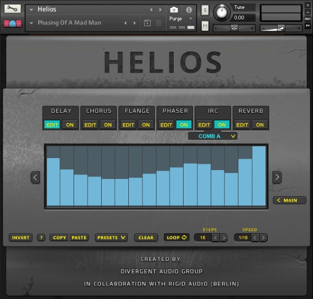This screenshot has height=299, width=313.
Task: Click the pink and blue library logo icon
Action: [x=13, y=23]
